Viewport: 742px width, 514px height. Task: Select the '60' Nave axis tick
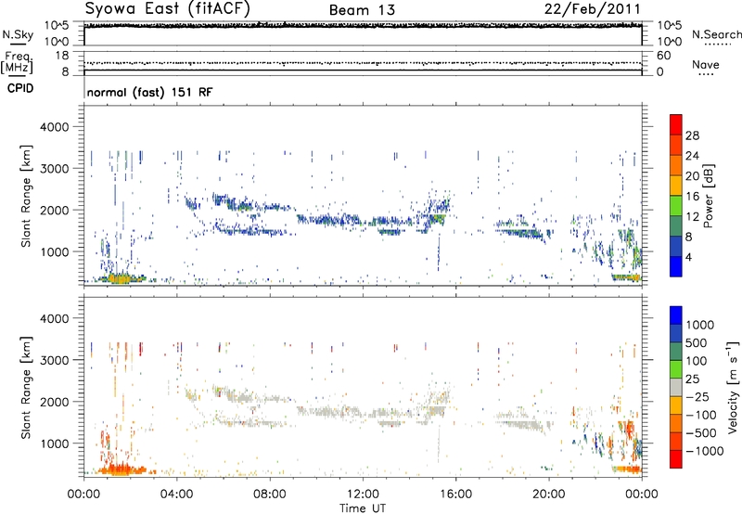click(663, 56)
